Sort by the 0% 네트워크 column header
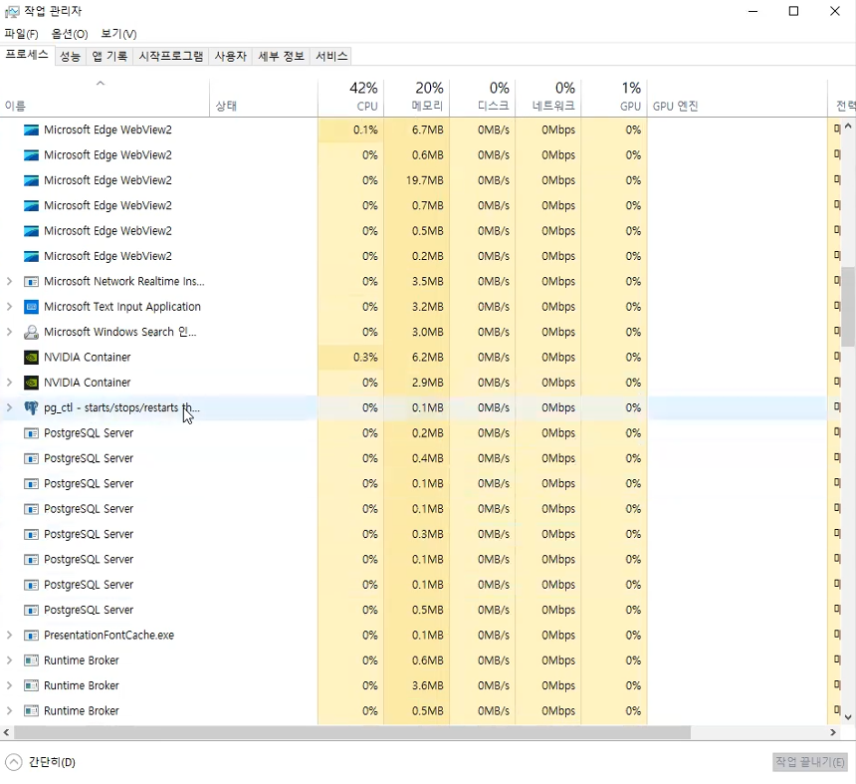 [548, 99]
